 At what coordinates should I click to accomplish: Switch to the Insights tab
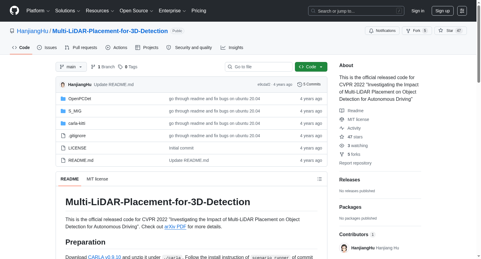[x=232, y=48]
